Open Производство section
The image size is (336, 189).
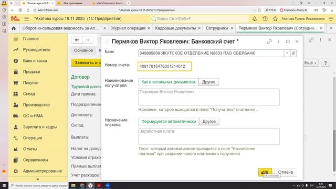point(36,105)
